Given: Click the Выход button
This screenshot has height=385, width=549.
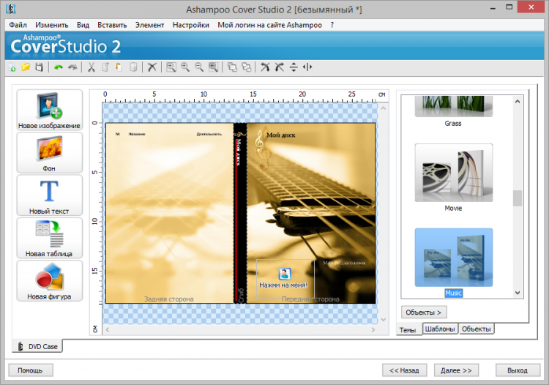Looking at the screenshot, I should tap(518, 370).
